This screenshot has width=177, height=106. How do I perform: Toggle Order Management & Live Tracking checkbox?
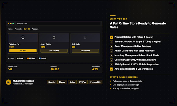coord(111,46)
